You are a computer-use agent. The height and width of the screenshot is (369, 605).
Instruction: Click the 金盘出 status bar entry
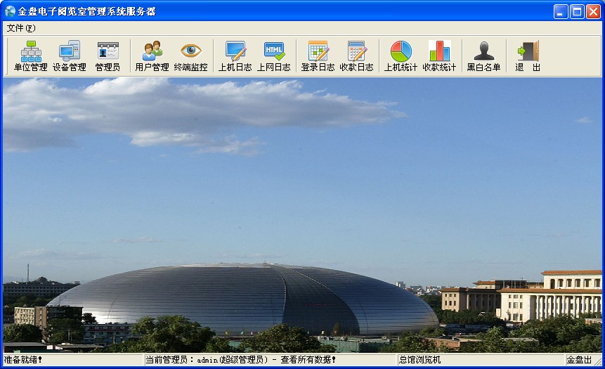coord(579,360)
